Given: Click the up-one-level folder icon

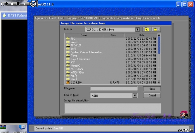Looking at the screenshot, I should coord(147,30).
